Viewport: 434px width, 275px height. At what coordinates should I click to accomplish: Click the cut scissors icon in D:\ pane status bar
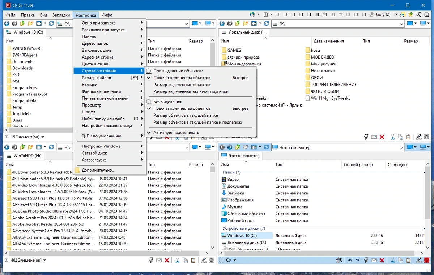click(x=392, y=137)
